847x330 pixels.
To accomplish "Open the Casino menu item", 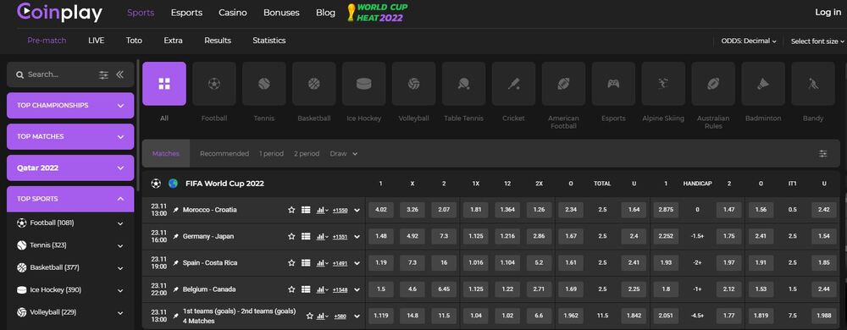I will [233, 13].
